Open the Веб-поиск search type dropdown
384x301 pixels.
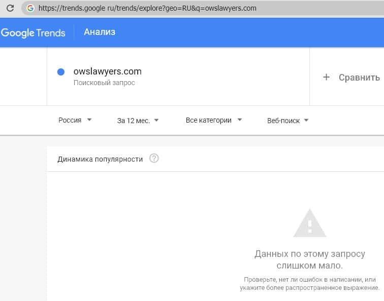288,121
